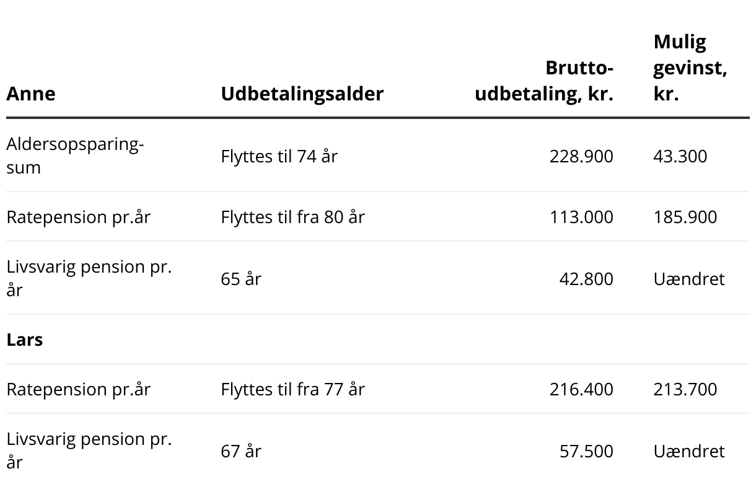
Task: Click the 'Flyttes til 74 år' cell
Action: (279, 156)
